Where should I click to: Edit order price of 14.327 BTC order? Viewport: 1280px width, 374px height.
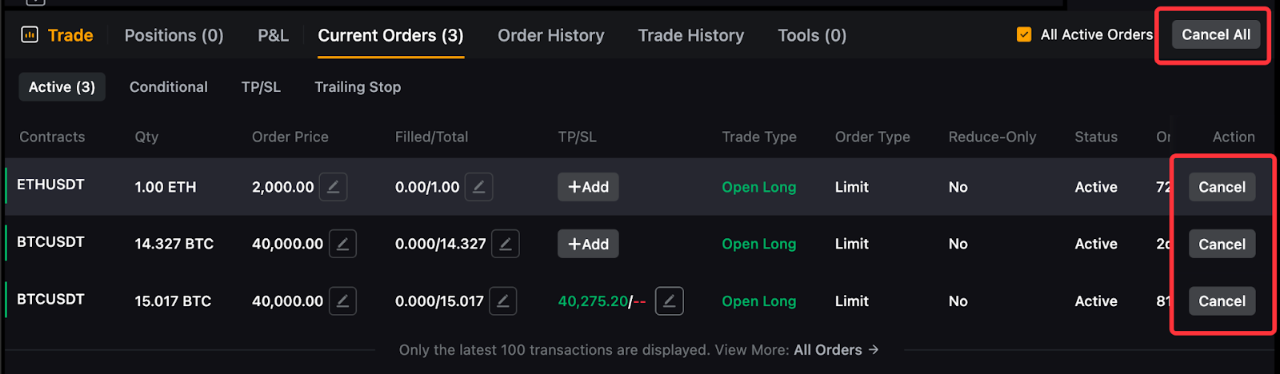pos(342,244)
